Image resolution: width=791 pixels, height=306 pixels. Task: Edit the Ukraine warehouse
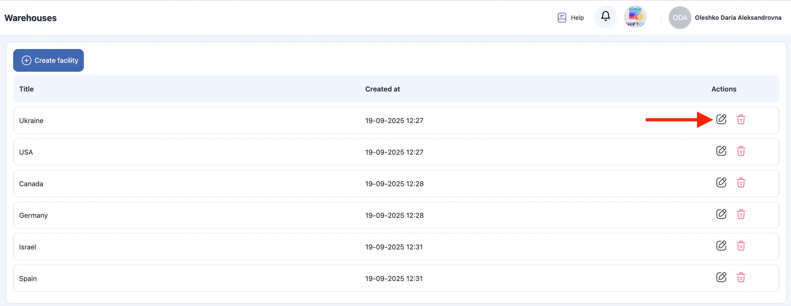point(721,119)
